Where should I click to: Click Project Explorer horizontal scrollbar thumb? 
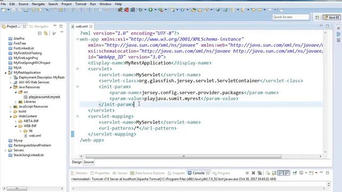17,188
